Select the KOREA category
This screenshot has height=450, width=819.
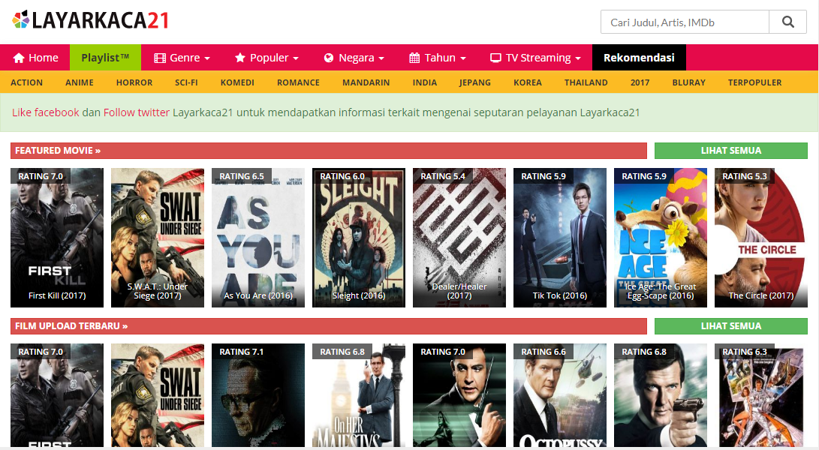pos(528,82)
